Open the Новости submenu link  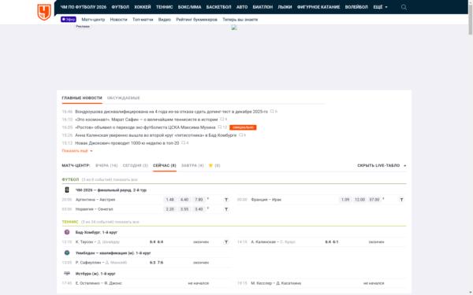pos(118,19)
